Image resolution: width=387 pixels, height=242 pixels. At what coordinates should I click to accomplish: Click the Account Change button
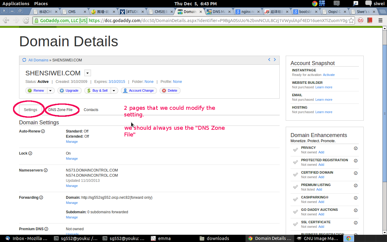click(139, 90)
